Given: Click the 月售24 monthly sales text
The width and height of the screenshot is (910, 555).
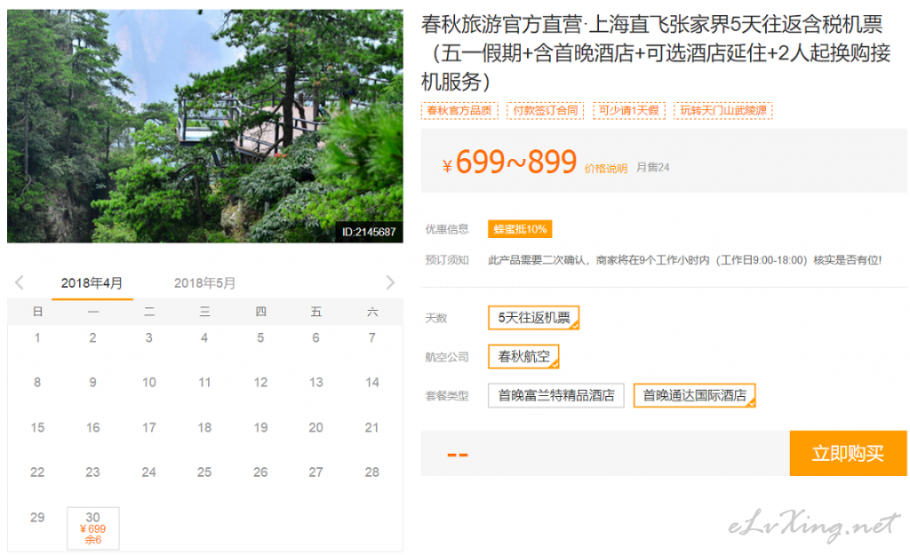Looking at the screenshot, I should pos(653,168).
